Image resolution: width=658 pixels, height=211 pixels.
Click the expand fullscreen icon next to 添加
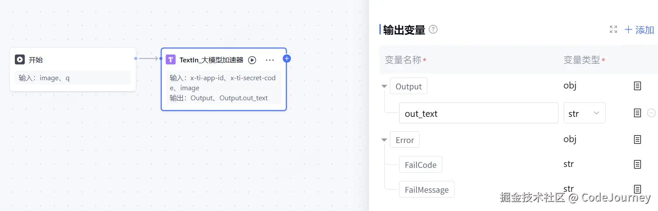coord(613,29)
